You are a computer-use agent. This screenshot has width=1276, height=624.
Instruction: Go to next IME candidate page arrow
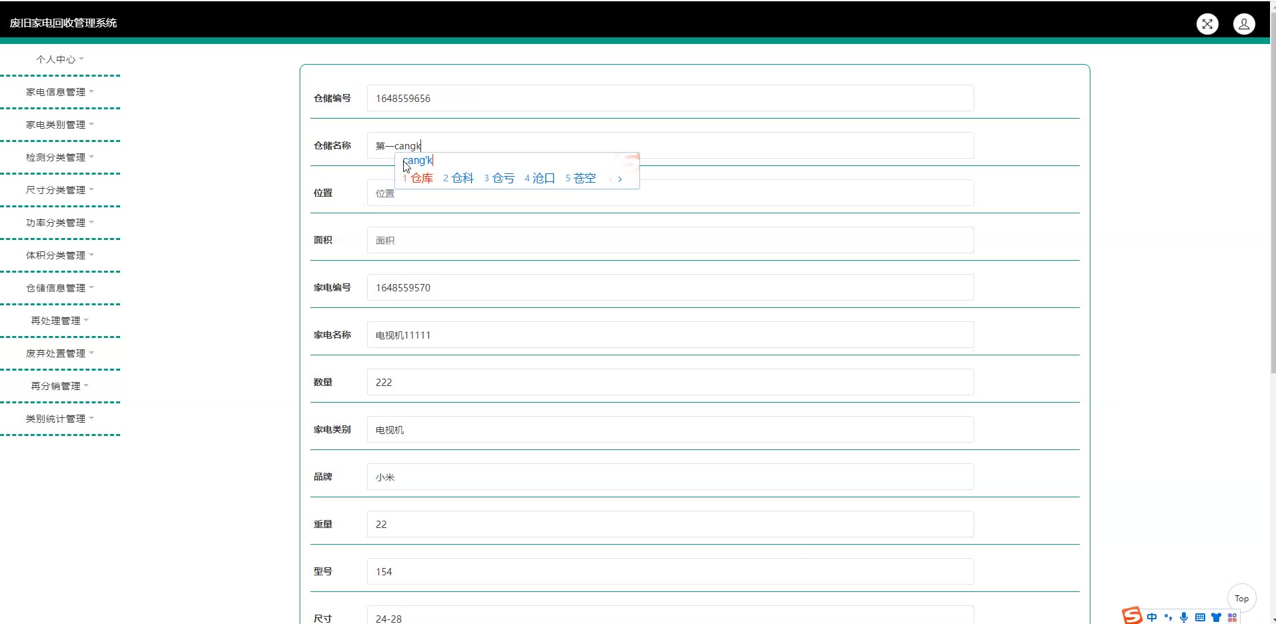pos(620,179)
